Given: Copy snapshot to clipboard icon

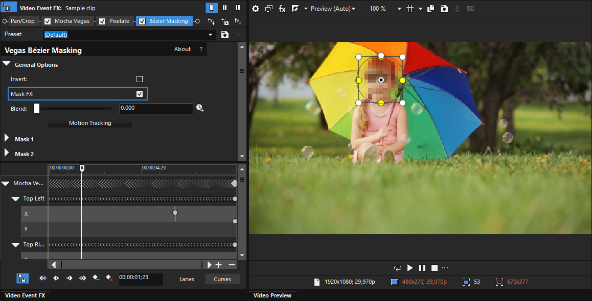Looking at the screenshot, I should click(x=431, y=9).
